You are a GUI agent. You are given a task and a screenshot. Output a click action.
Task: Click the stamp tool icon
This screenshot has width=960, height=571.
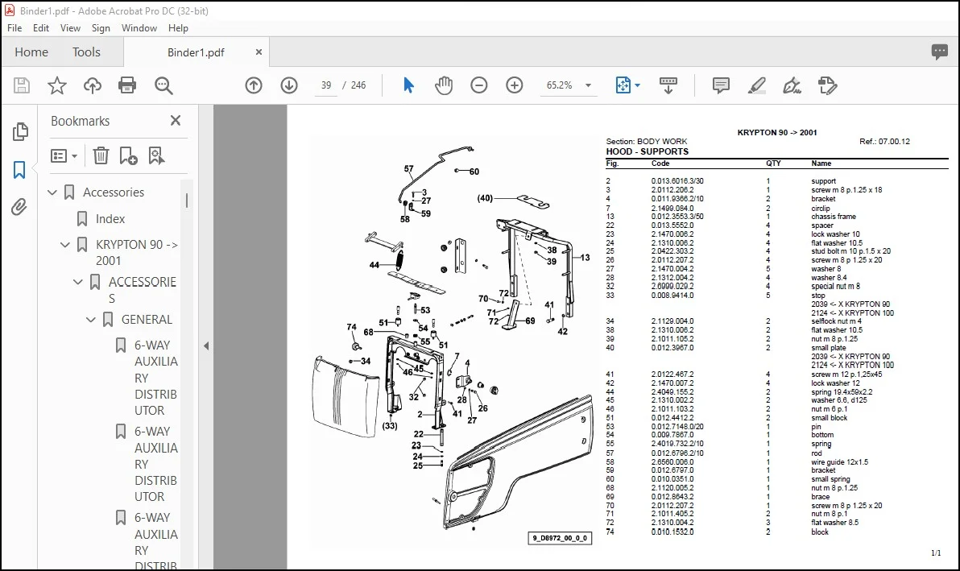pyautogui.click(x=827, y=85)
